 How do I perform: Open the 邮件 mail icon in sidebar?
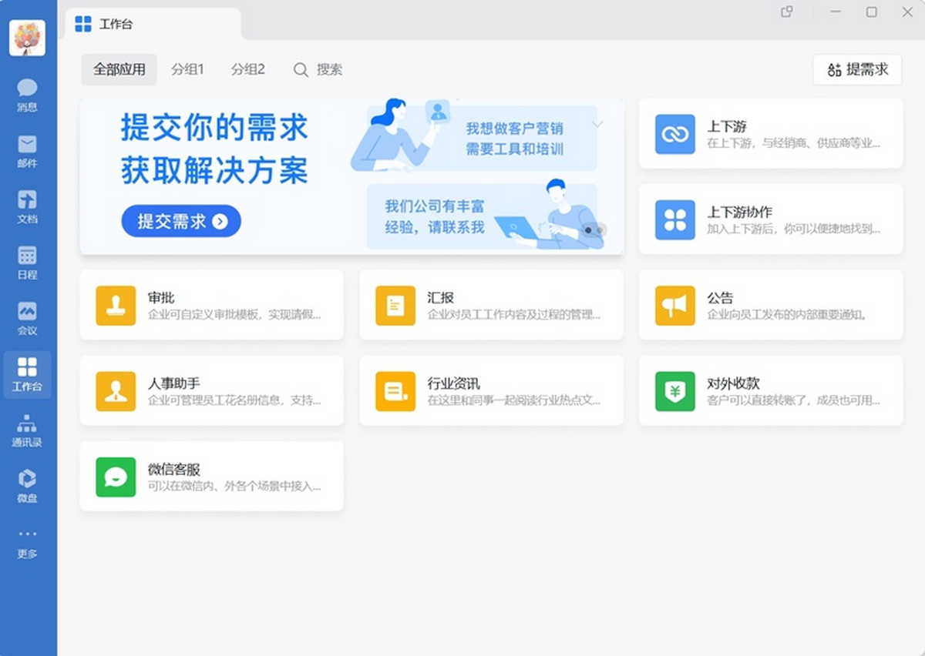[x=27, y=151]
